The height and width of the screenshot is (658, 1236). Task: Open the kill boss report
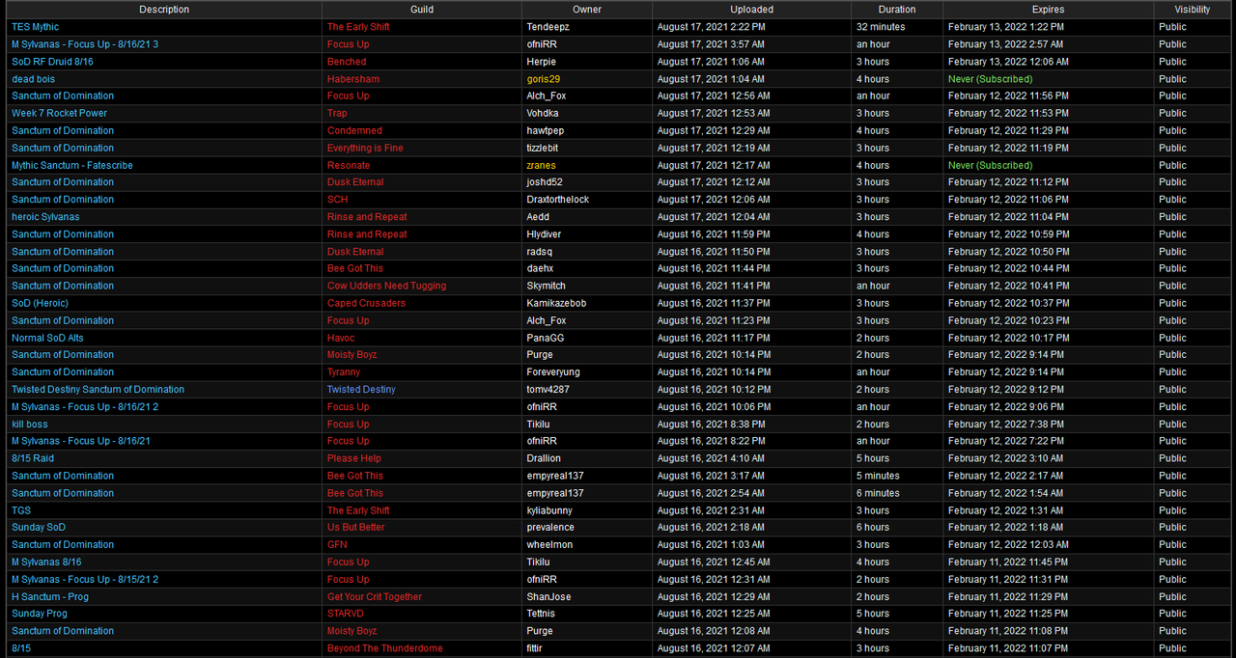point(30,425)
